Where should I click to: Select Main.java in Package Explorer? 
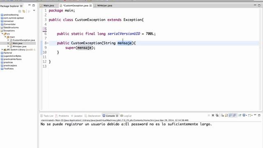click(x=17, y=43)
